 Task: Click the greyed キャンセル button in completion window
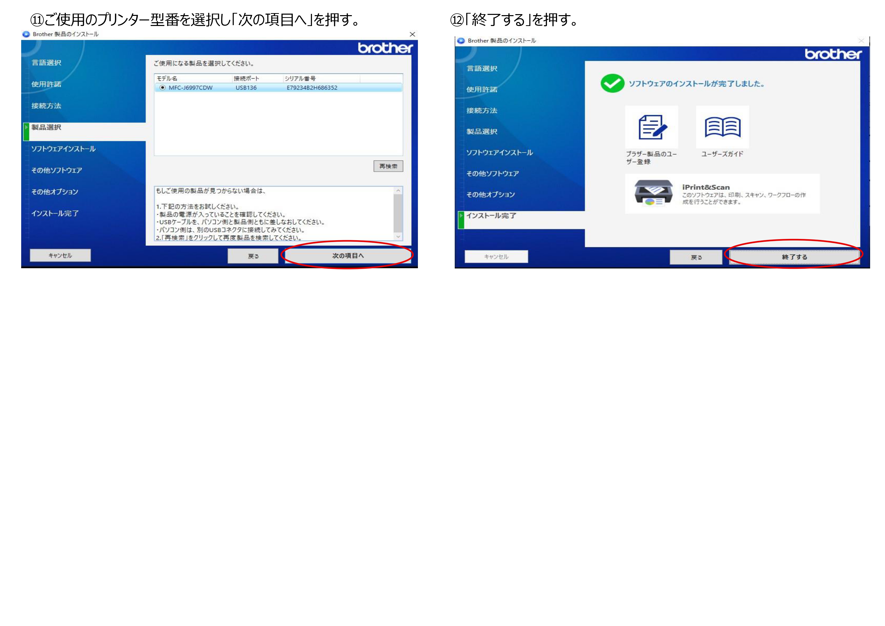[x=496, y=257]
